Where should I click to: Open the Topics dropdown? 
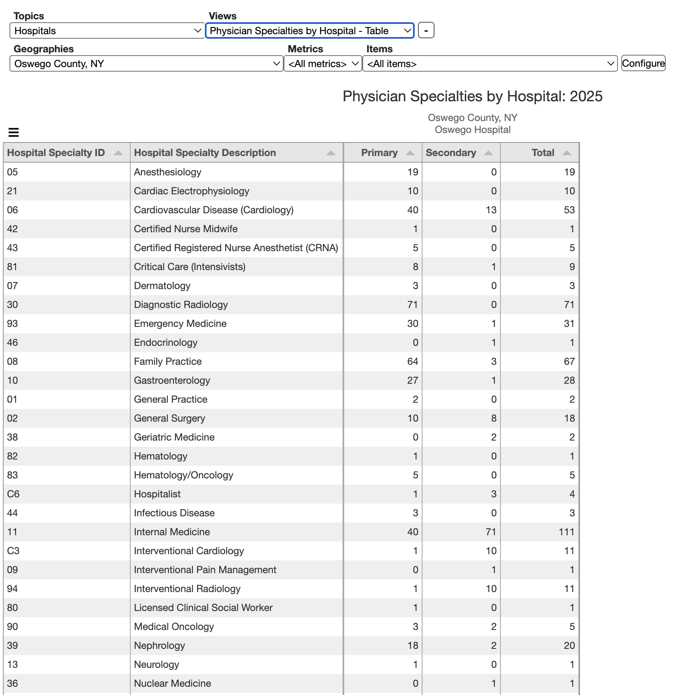[107, 31]
